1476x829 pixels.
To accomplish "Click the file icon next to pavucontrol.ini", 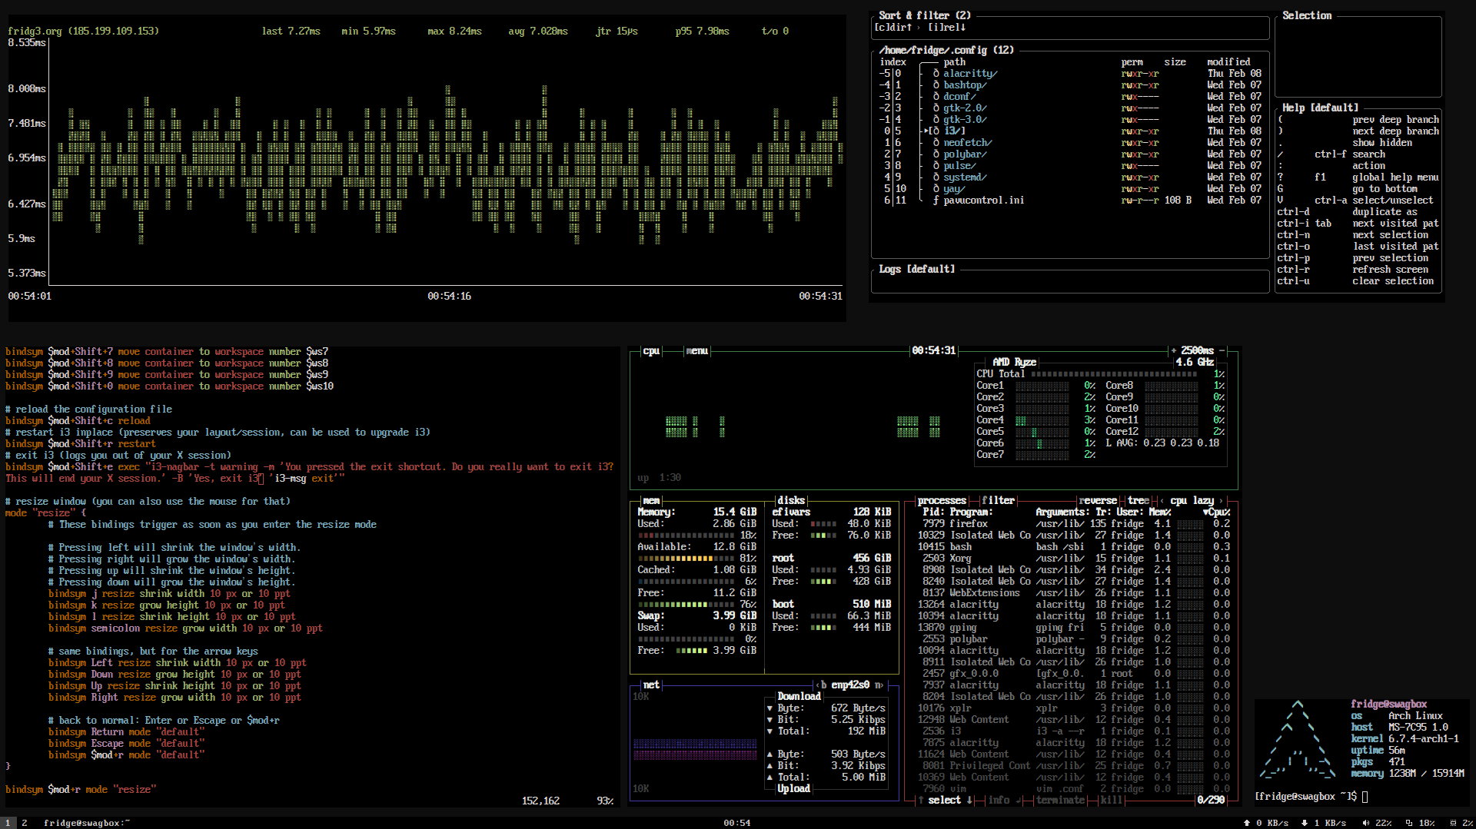I will [x=936, y=200].
